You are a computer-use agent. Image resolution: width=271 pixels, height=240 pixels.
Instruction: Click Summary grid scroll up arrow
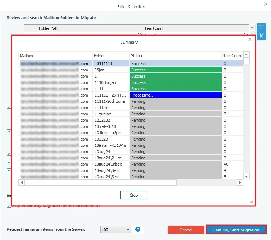tap(247, 55)
